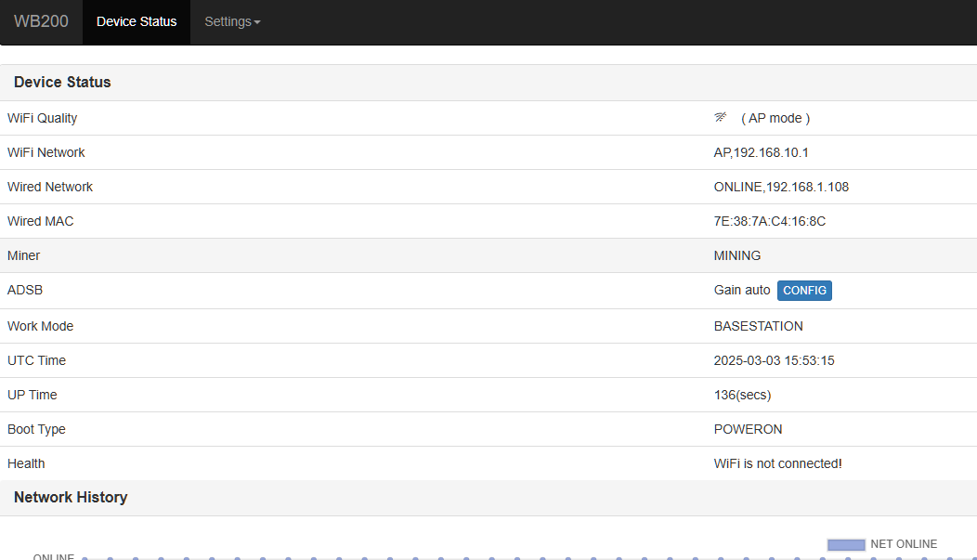Click the WB200 brand link
Viewport: 977px width, 560px height.
click(x=41, y=21)
